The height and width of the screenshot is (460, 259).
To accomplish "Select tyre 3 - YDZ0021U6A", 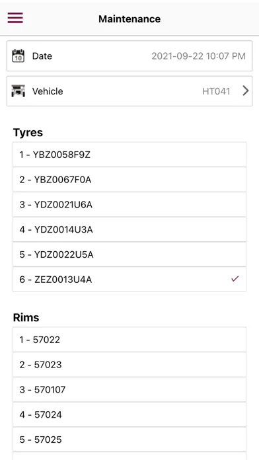I will point(129,204).
